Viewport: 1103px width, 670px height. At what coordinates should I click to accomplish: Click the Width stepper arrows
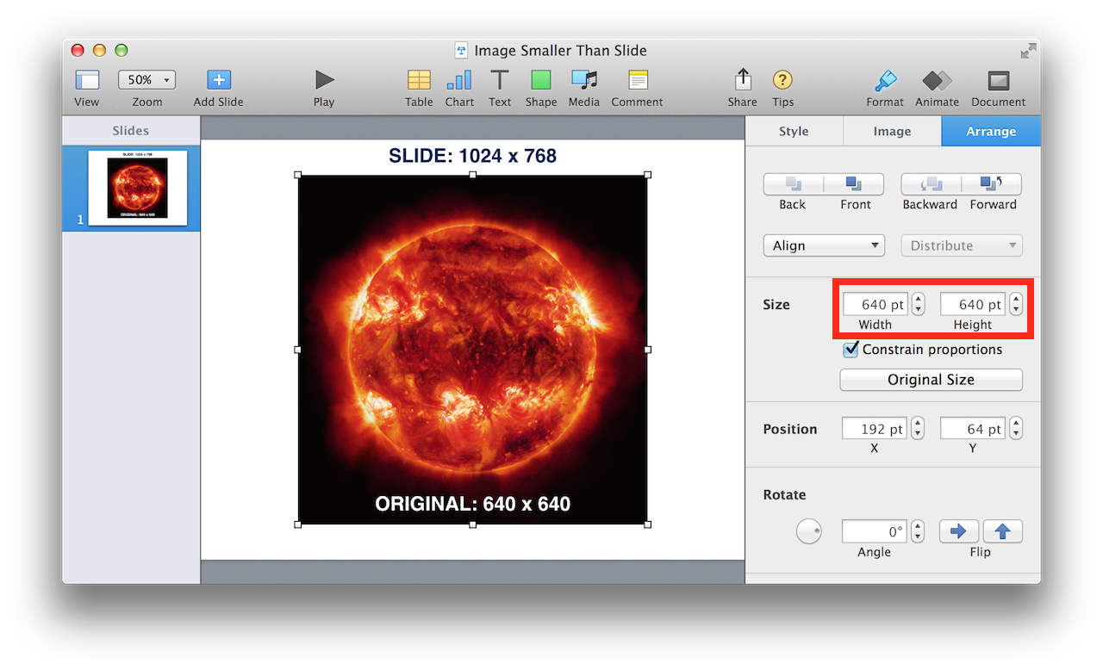tap(918, 304)
